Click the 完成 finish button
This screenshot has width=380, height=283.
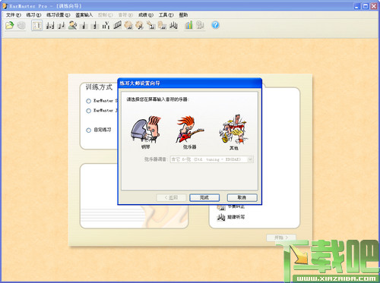coord(204,197)
